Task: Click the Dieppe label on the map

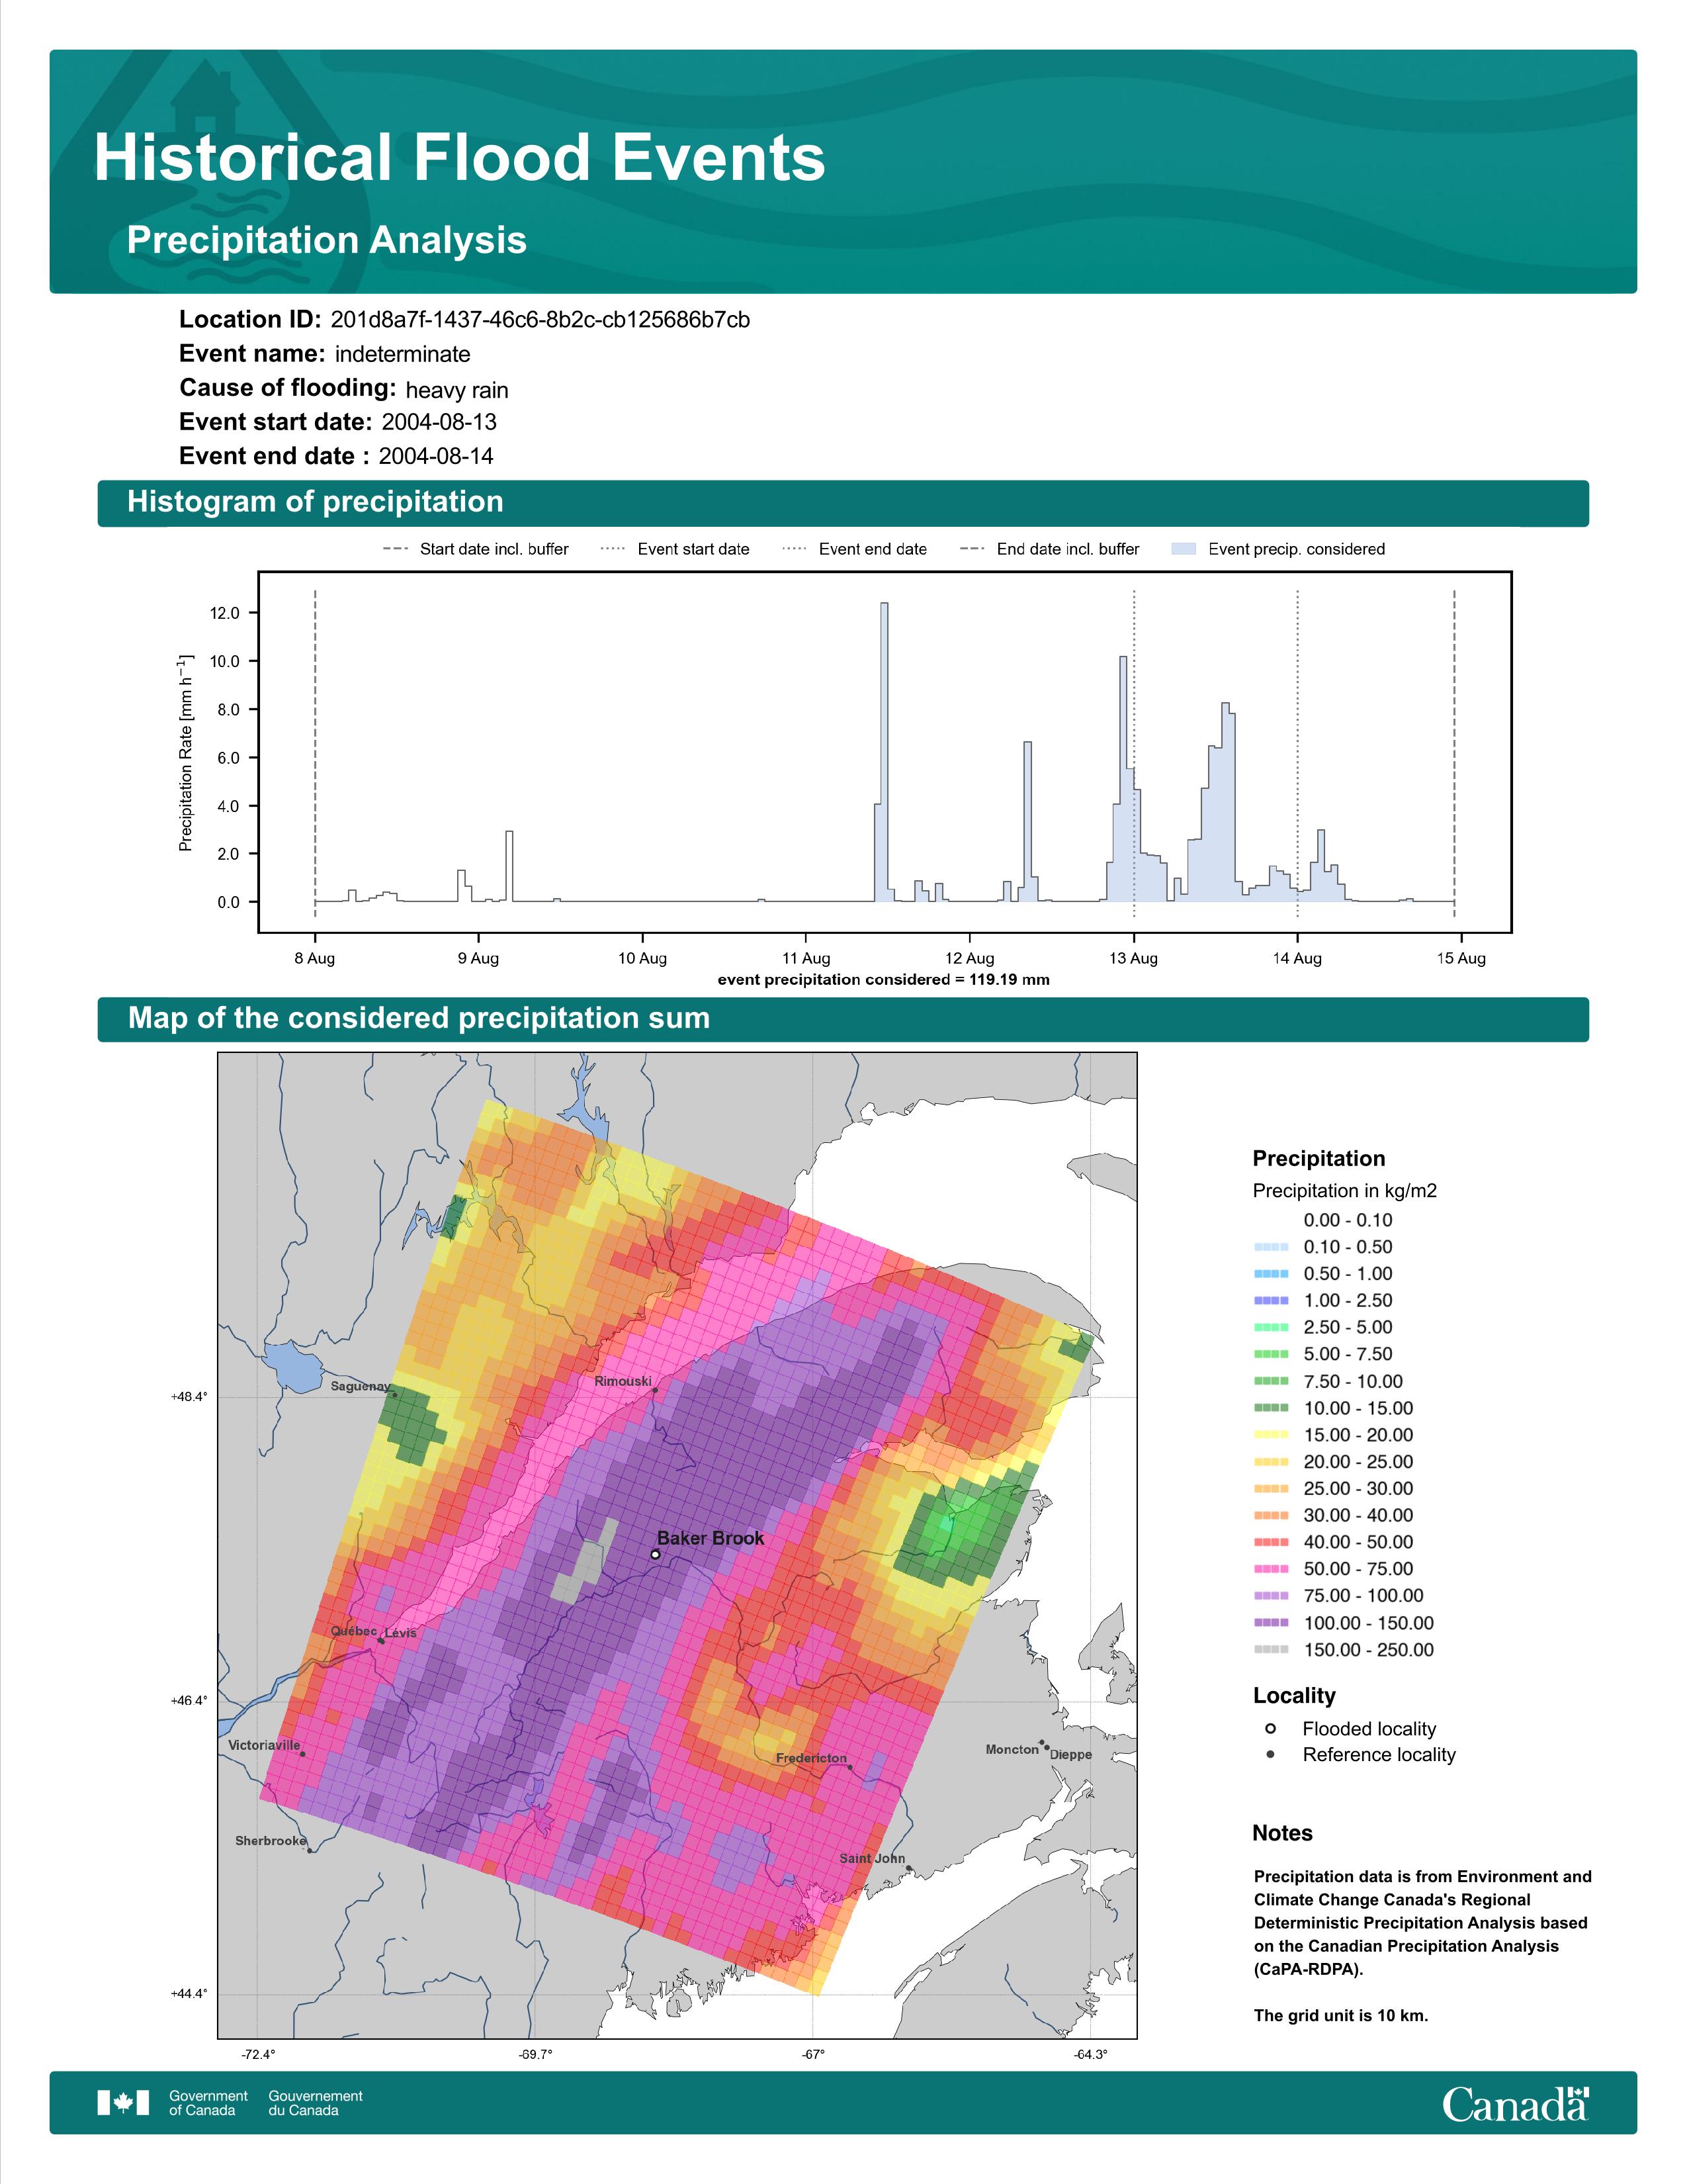Action: click(x=1071, y=1755)
